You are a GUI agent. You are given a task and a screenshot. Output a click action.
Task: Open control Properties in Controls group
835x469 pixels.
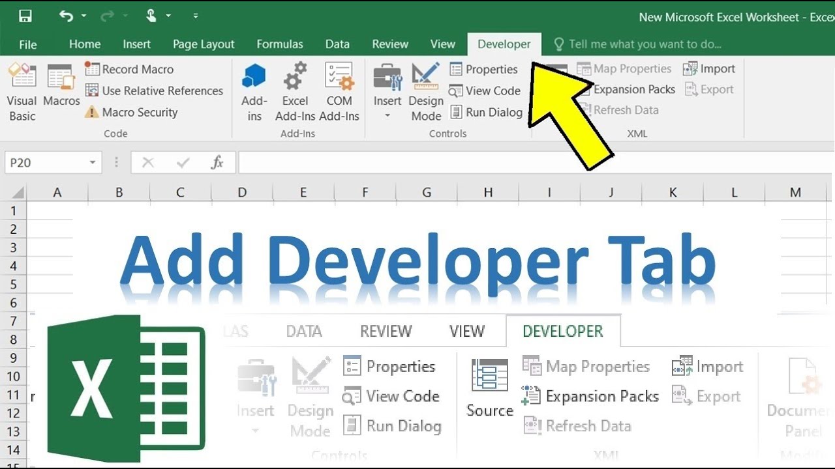(483, 69)
